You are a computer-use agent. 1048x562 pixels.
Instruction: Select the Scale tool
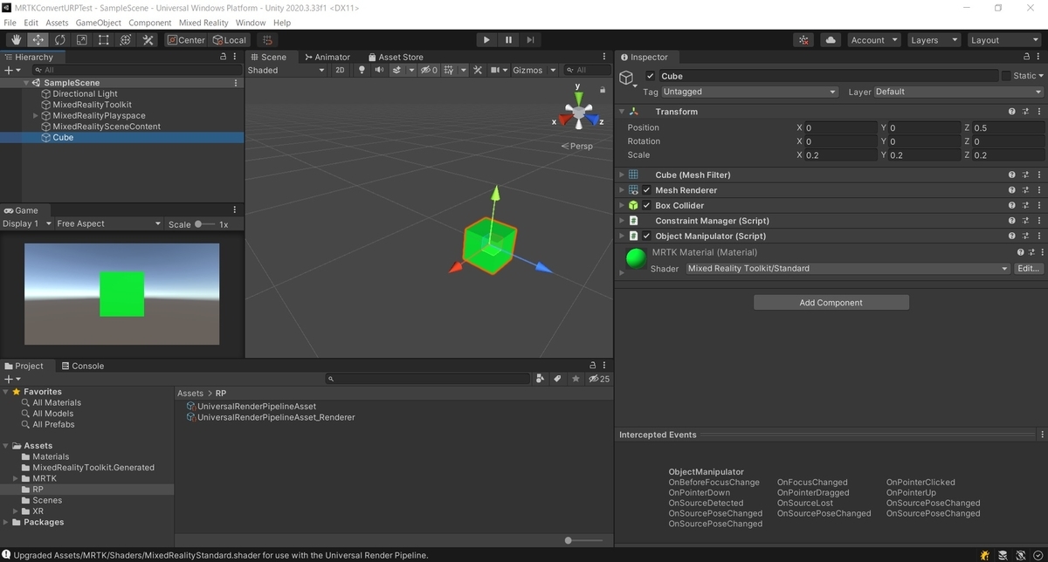pos(81,40)
